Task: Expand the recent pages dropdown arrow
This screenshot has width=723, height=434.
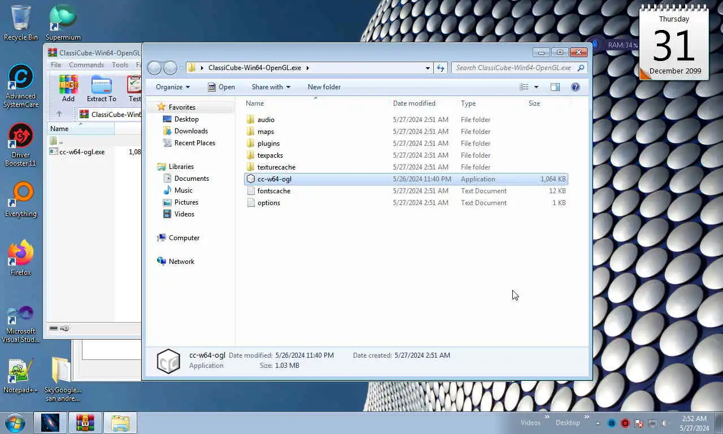Action: pos(182,68)
